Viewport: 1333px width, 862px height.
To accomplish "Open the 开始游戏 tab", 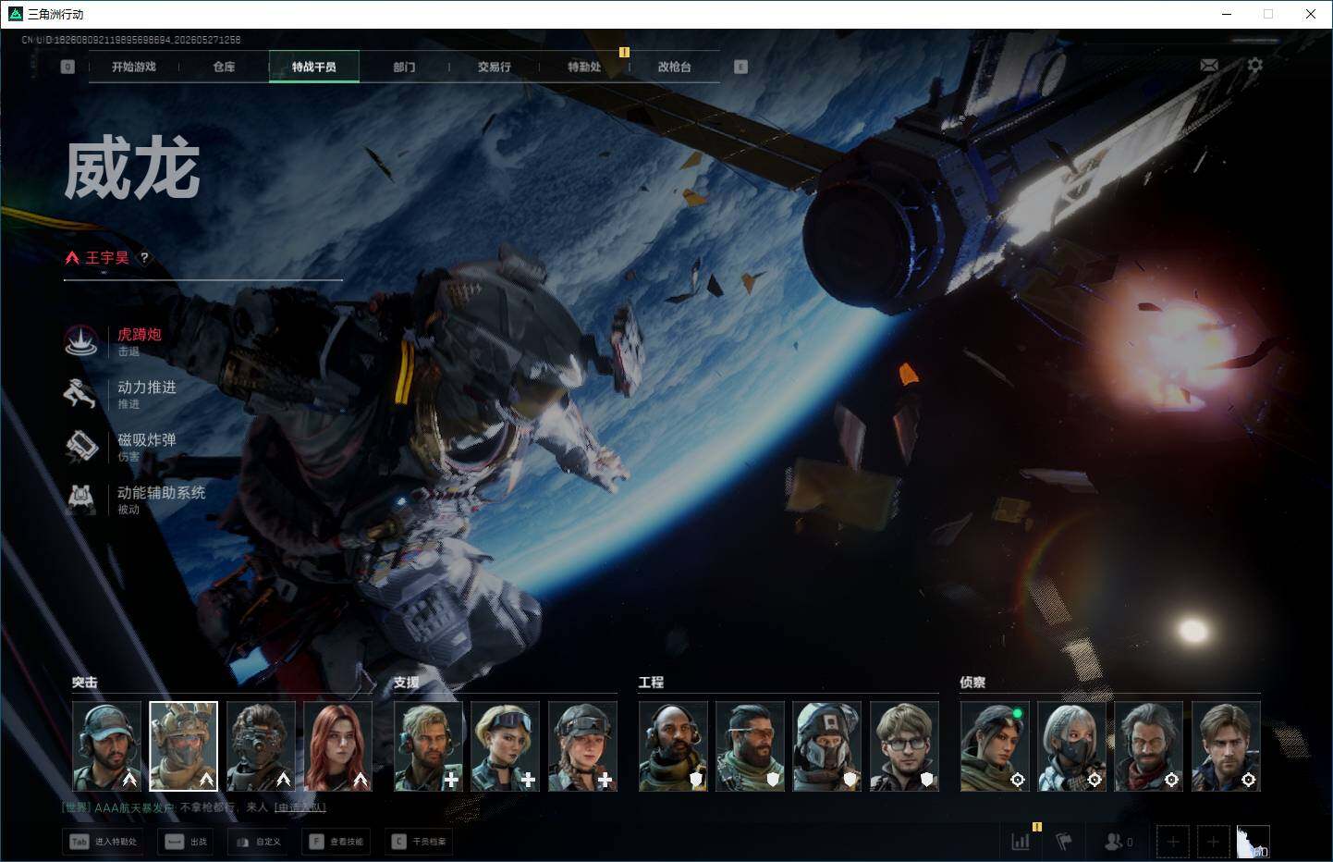I will [134, 67].
